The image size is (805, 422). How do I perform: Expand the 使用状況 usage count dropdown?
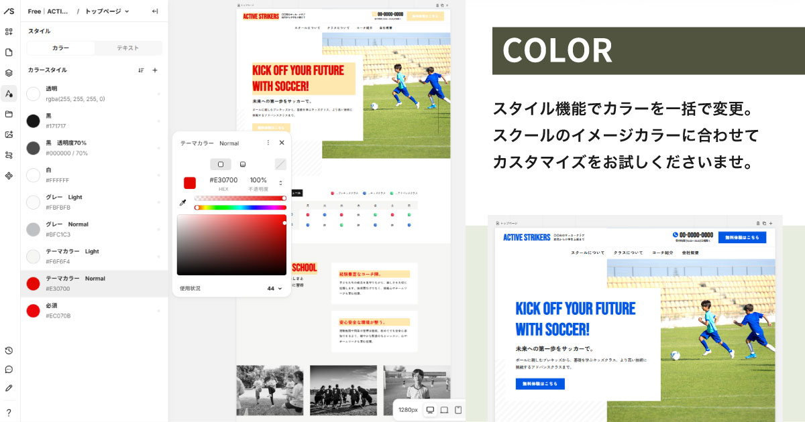(x=279, y=287)
